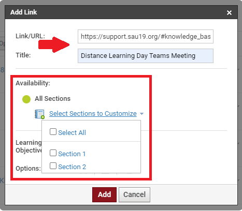Viewport: 242px width, 211px height.
Task: Close the Add Link dialog
Action: tap(229, 12)
